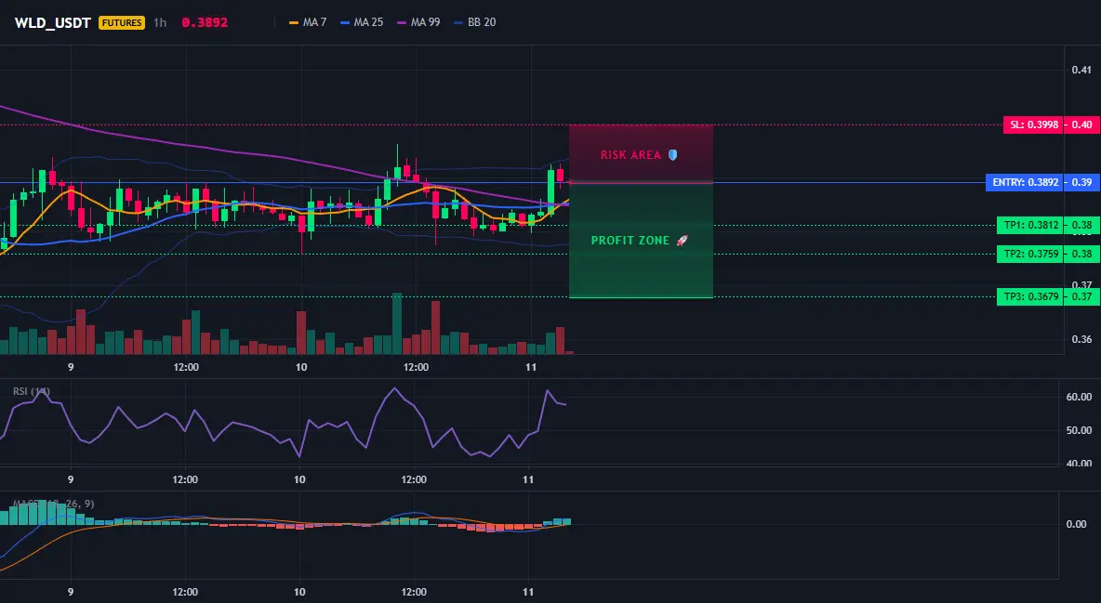Click the tallest green volume bar
Viewport: 1101px width, 603px height.
397,323
